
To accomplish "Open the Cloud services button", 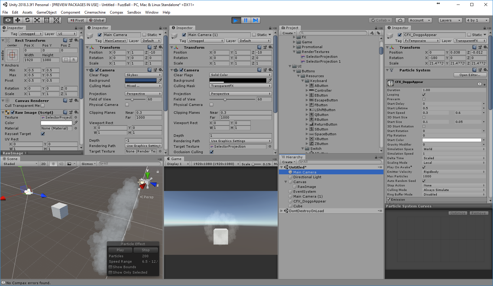I will point(400,20).
